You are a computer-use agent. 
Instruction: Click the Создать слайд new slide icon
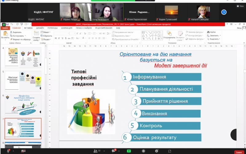[x=36, y=34]
